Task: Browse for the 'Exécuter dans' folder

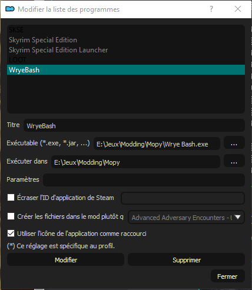Action: (x=234, y=162)
